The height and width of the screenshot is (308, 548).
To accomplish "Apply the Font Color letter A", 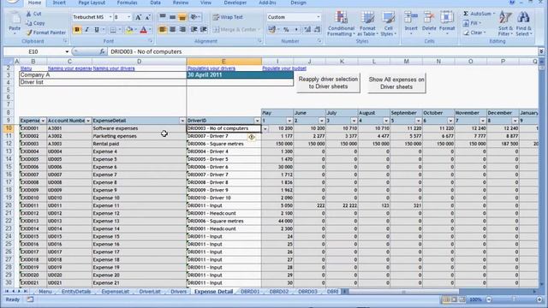I will [x=143, y=30].
